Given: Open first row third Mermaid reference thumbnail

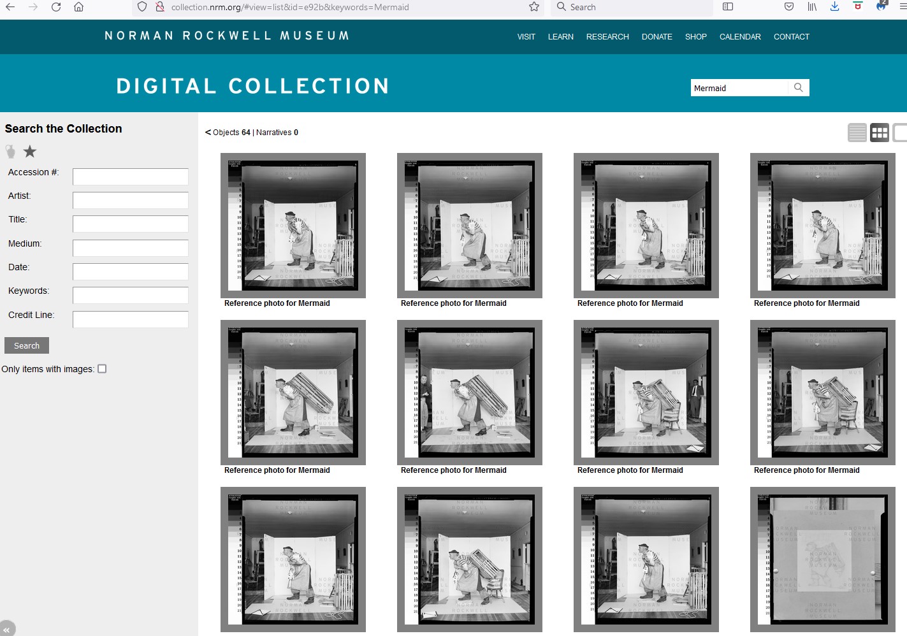Looking at the screenshot, I should point(646,226).
